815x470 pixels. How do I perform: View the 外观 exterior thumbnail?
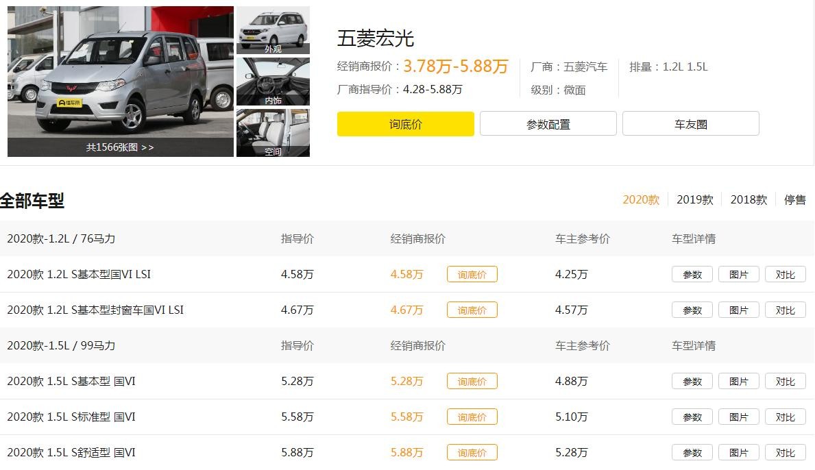(x=273, y=29)
